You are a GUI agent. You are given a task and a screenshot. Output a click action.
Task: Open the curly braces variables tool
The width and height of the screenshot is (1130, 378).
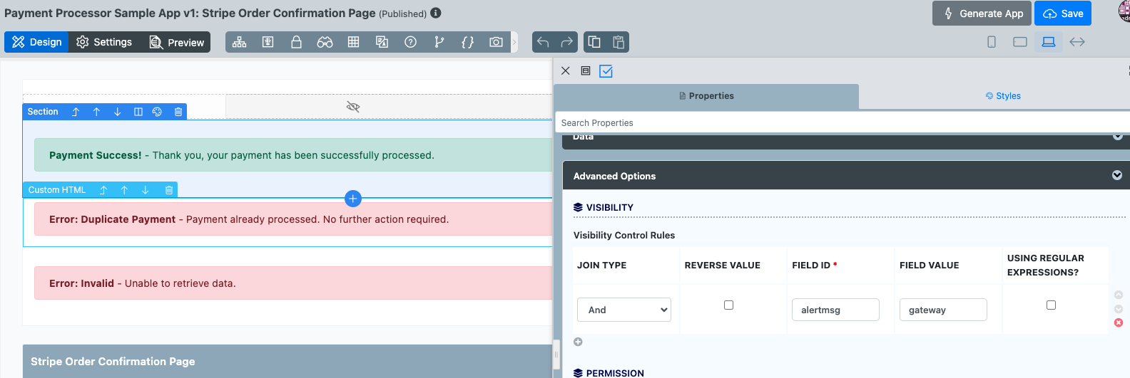tap(467, 42)
